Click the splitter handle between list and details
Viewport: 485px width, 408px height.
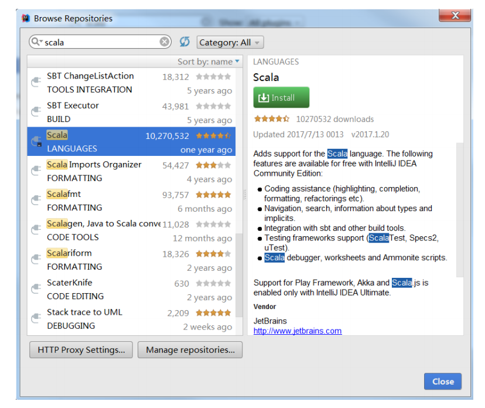pos(245,195)
